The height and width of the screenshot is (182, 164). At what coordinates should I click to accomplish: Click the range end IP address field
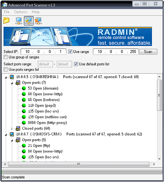[116, 52]
